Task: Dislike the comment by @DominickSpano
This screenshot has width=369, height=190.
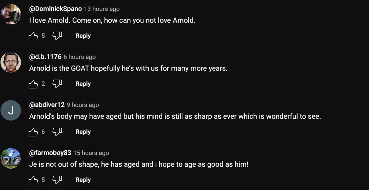Action: pyautogui.click(x=57, y=36)
